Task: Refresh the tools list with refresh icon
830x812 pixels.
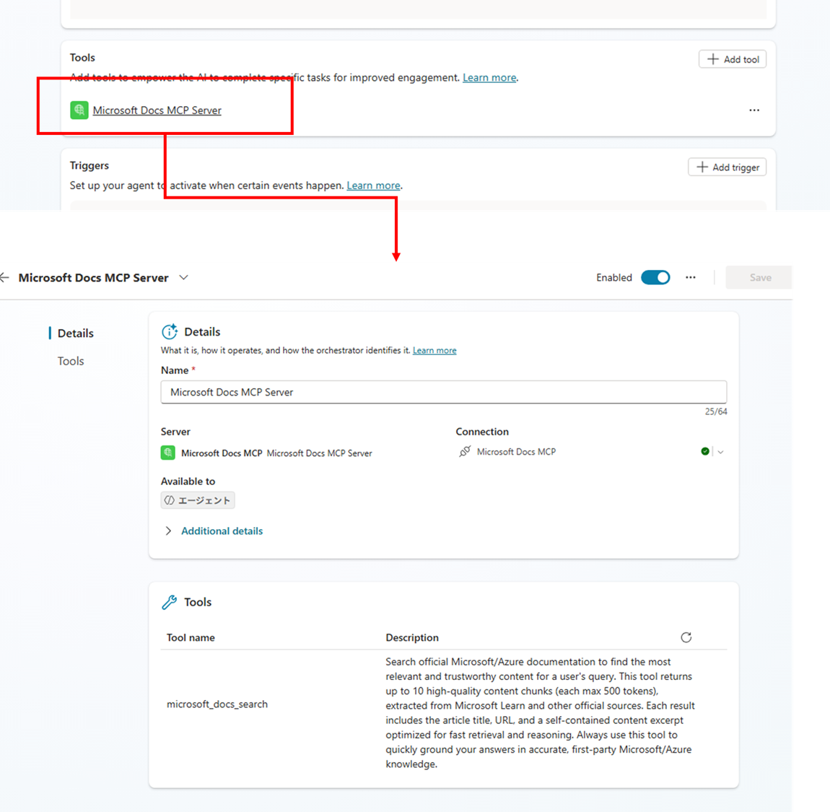Action: coord(686,637)
